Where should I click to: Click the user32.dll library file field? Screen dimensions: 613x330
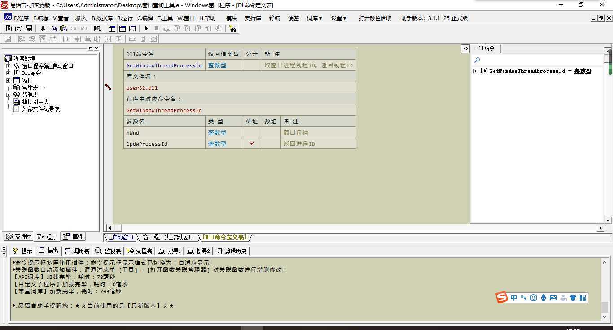(x=240, y=87)
